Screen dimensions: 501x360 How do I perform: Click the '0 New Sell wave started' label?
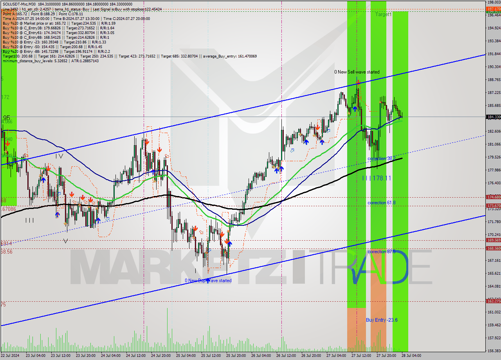click(x=357, y=72)
